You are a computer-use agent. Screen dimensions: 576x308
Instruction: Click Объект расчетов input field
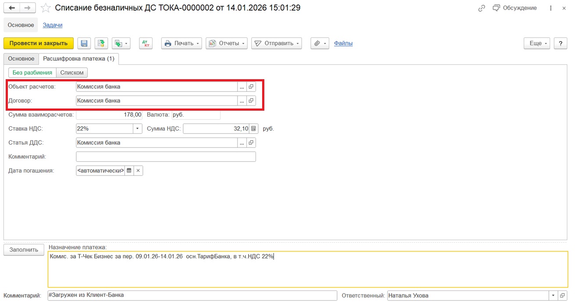tap(157, 87)
